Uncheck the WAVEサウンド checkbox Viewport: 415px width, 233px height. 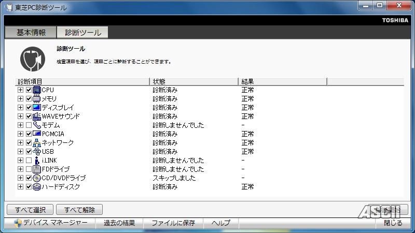pos(29,116)
